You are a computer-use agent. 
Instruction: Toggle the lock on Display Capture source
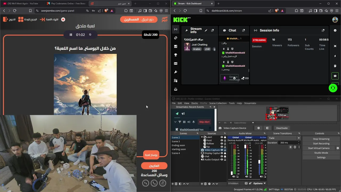click(225, 153)
